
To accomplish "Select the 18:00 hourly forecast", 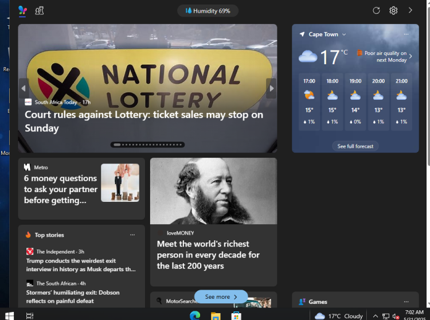I will 333,102.
